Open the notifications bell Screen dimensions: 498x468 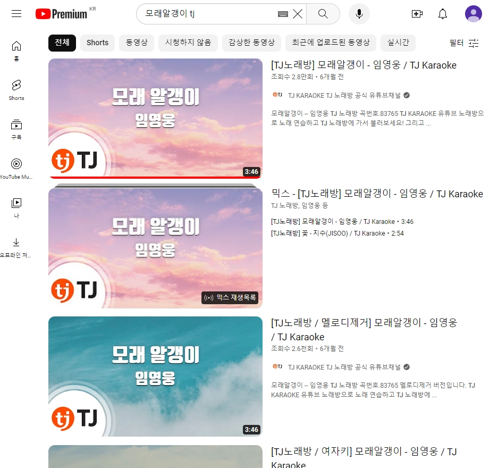coord(443,14)
